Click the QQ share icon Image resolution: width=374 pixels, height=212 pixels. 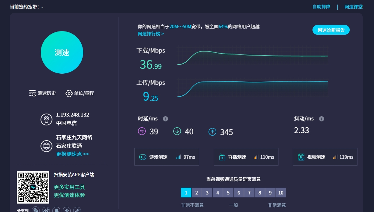click(56, 210)
